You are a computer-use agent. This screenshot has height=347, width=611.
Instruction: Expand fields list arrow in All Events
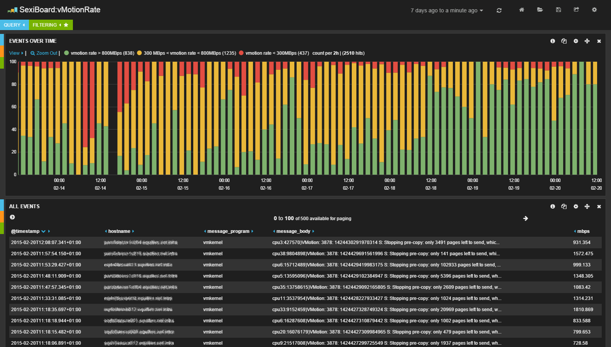[x=12, y=217]
